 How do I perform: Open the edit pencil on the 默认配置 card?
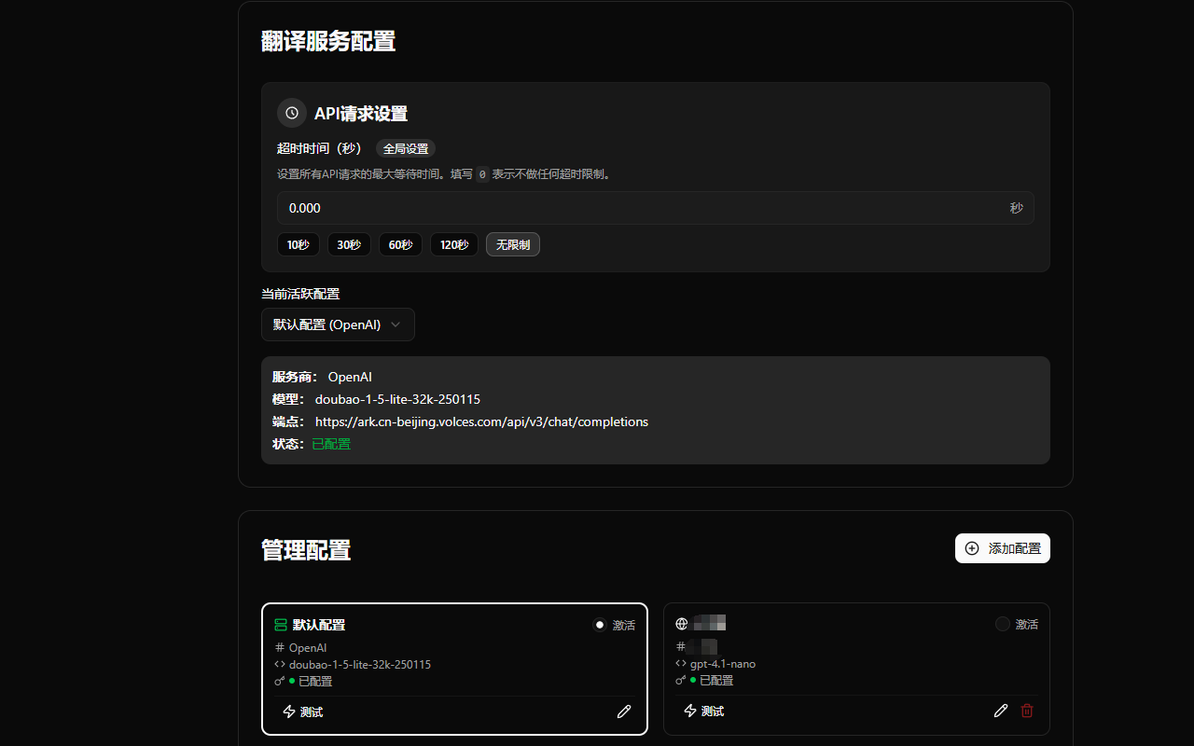tap(623, 711)
